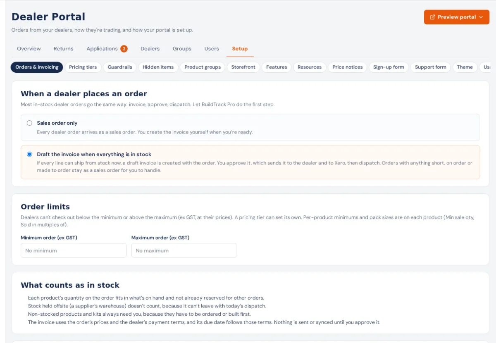Click the 'Stock held offsite' explanation line
Screen dimensions: 496x343
coord(147,306)
